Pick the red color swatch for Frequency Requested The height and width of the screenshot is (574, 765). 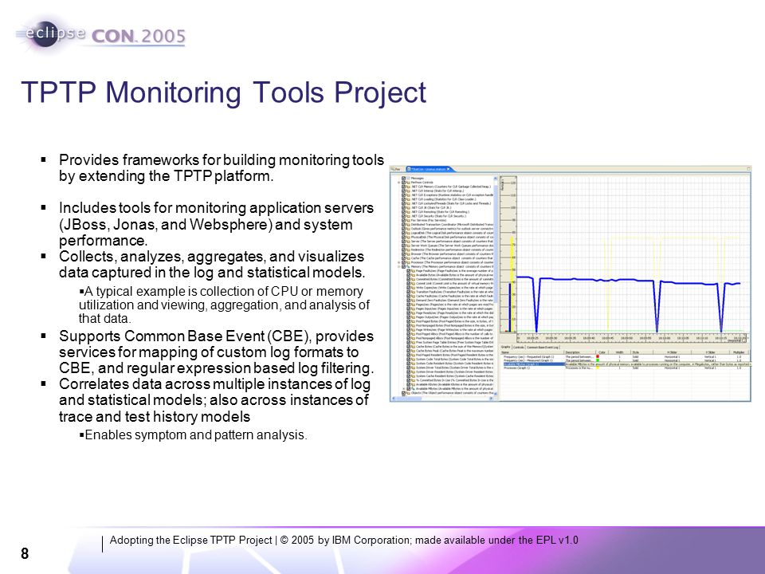[x=598, y=357]
